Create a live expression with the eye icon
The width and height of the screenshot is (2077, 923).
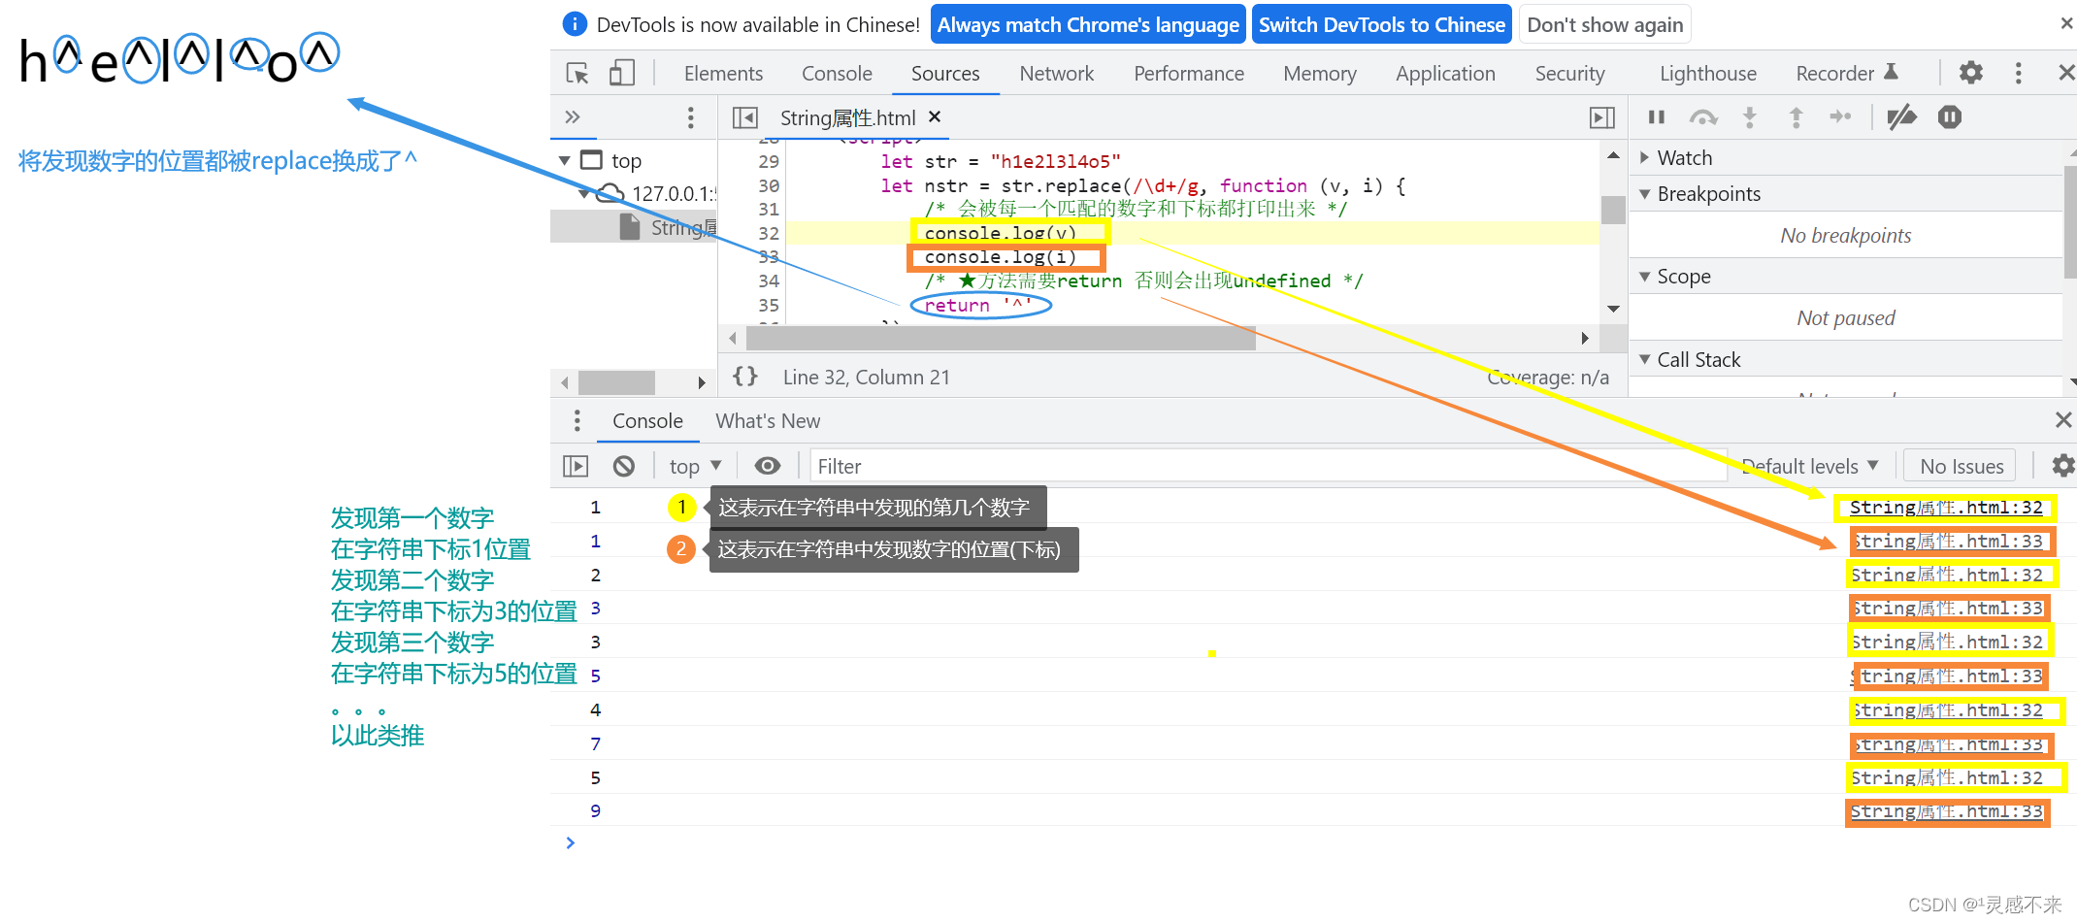(x=768, y=466)
